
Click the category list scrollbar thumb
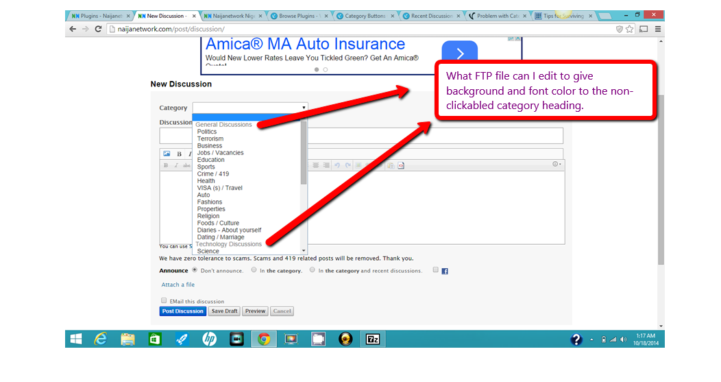[x=304, y=152]
